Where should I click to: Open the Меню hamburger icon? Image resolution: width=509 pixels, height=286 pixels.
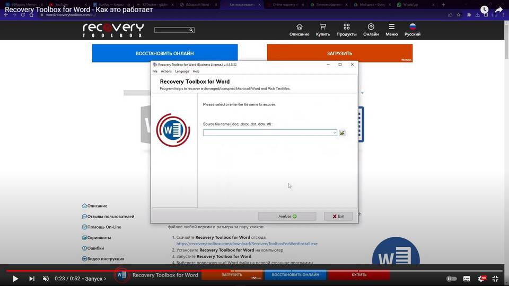pyautogui.click(x=391, y=30)
